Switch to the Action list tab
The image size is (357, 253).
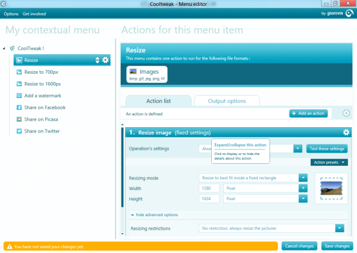click(158, 101)
